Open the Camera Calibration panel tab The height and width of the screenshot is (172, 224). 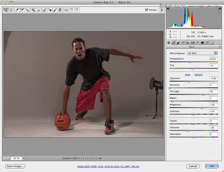click(202, 43)
